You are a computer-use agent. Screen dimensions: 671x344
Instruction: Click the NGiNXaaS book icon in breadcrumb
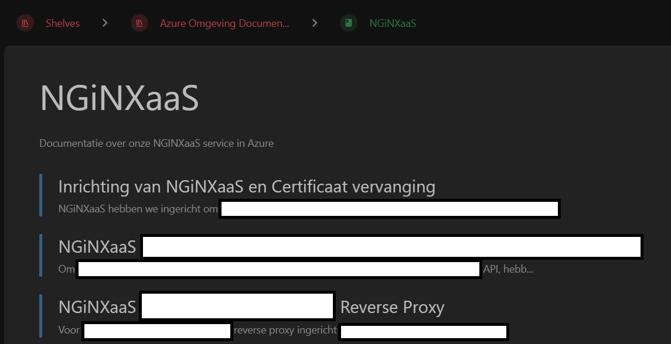tap(349, 23)
